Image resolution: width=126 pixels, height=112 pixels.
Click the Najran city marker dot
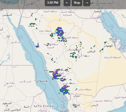(x=76, y=93)
